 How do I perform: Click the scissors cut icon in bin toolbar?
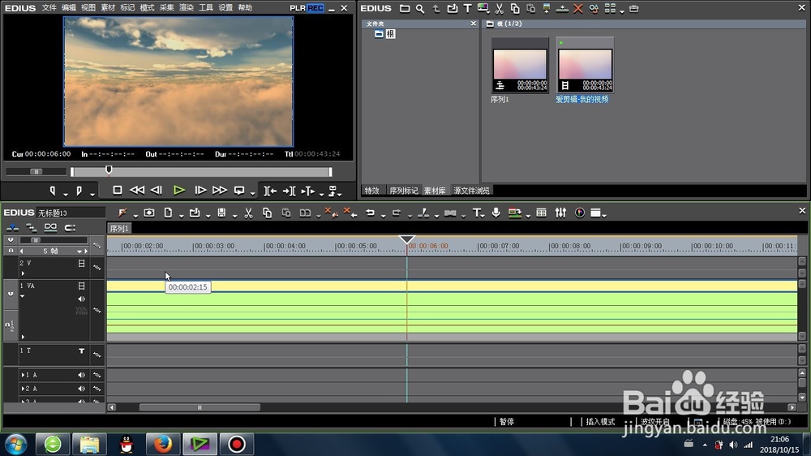(x=499, y=9)
